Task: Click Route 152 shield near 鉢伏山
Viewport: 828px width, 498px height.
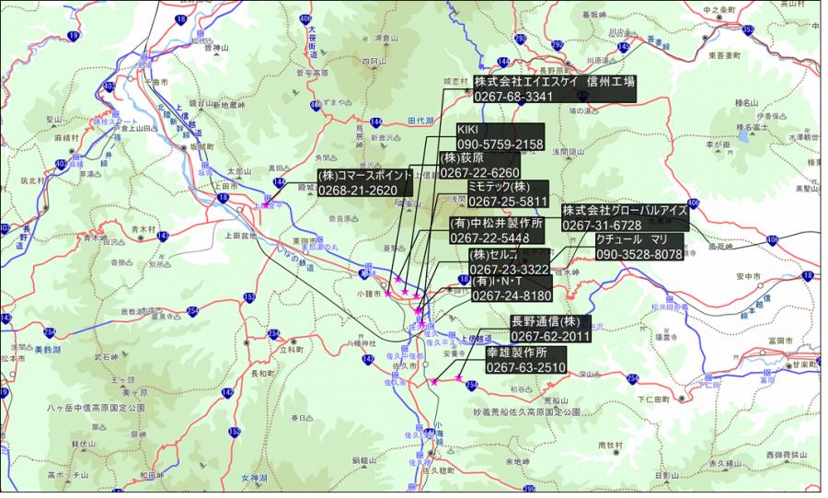Action: pyautogui.click(x=235, y=432)
